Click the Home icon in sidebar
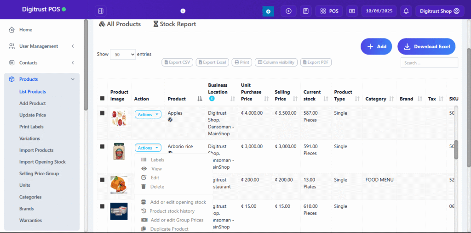 point(11,30)
